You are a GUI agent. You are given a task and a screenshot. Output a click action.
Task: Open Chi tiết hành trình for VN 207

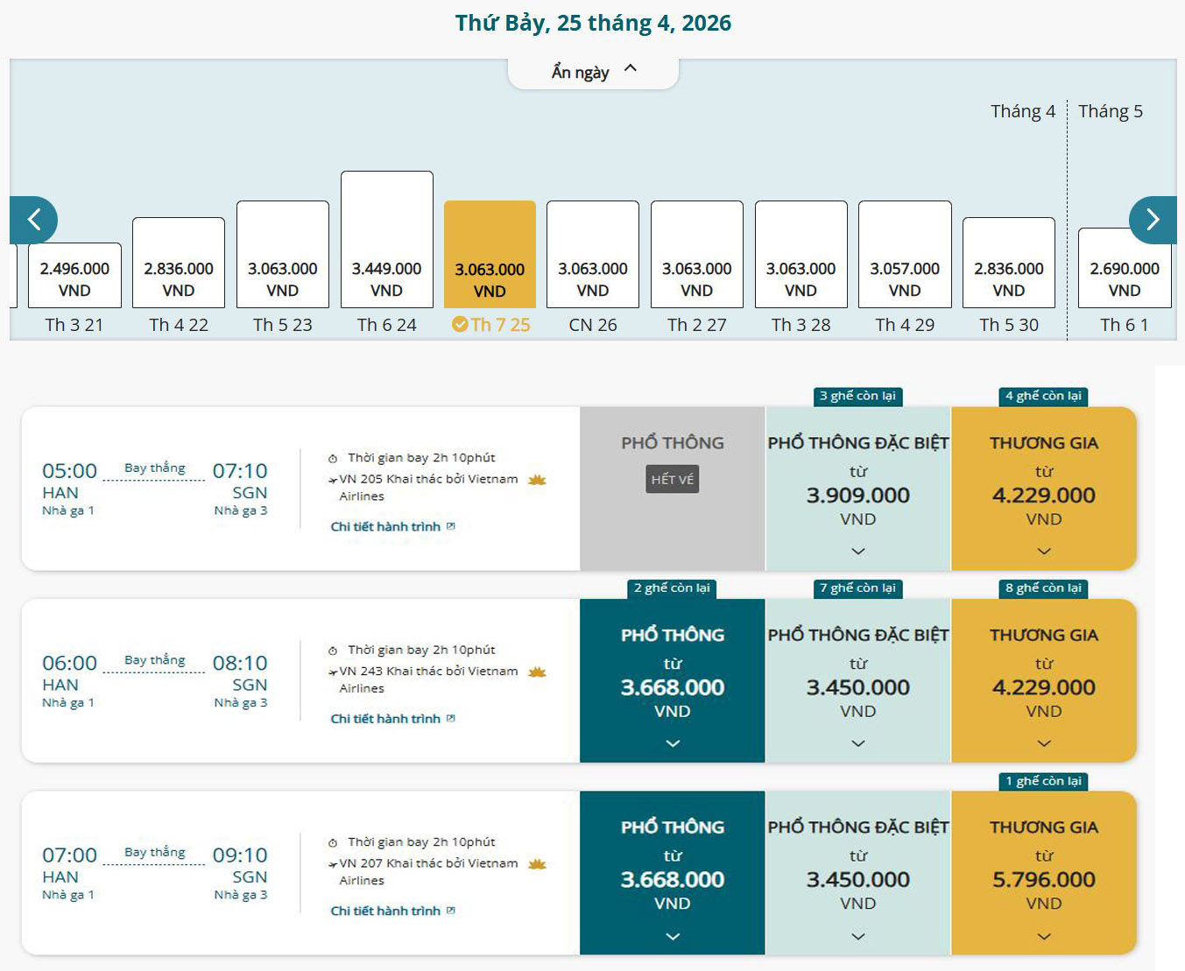click(x=385, y=911)
